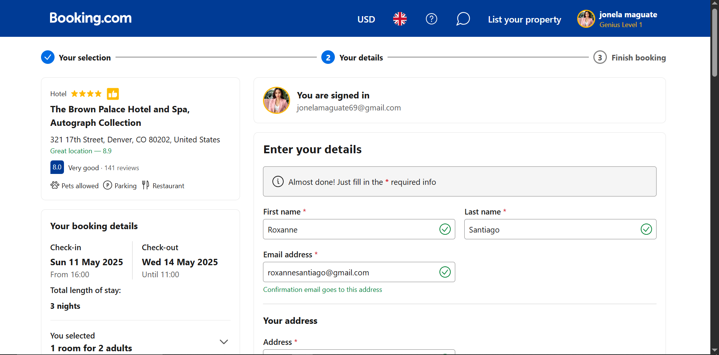Screen dimensions: 719x355
Task: Click the 8.0 review score badge
Action: coord(57,167)
